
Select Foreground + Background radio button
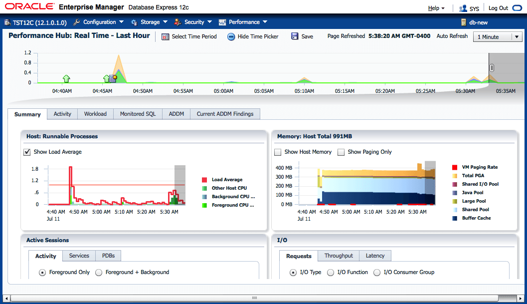pyautogui.click(x=99, y=273)
